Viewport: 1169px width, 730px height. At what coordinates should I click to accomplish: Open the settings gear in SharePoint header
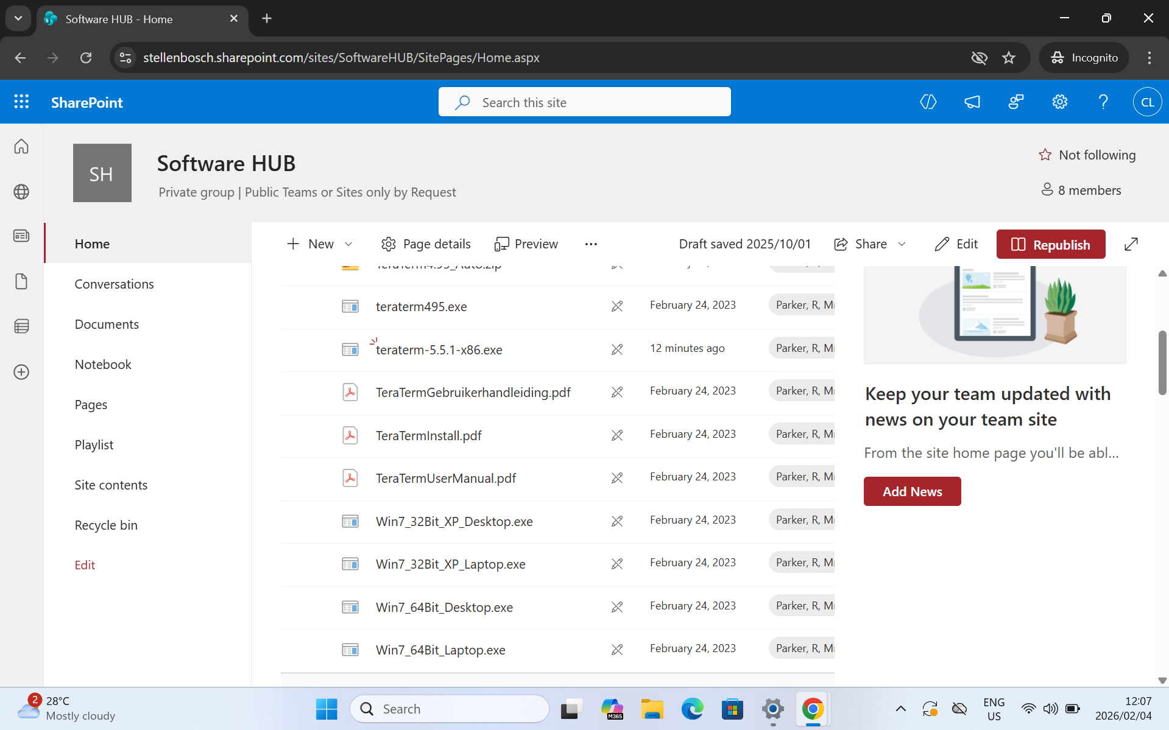[x=1059, y=102]
